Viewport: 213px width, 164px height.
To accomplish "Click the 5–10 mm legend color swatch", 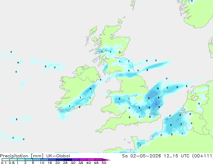I will [x=37, y=160].
